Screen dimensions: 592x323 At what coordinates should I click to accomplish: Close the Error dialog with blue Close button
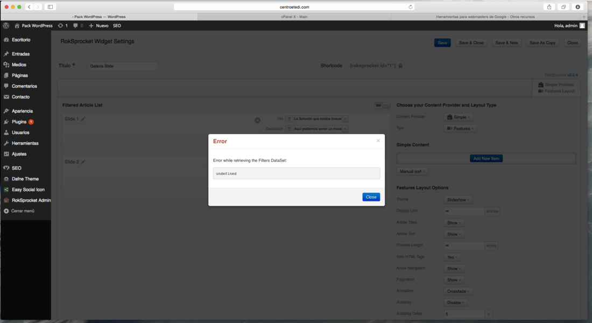[371, 197]
